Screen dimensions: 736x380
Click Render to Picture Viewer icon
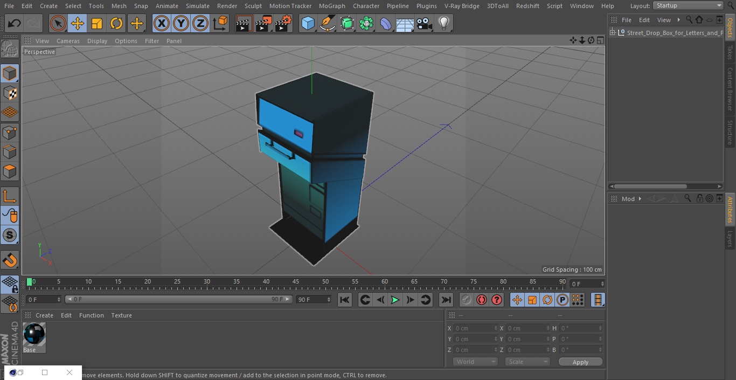tap(264, 23)
